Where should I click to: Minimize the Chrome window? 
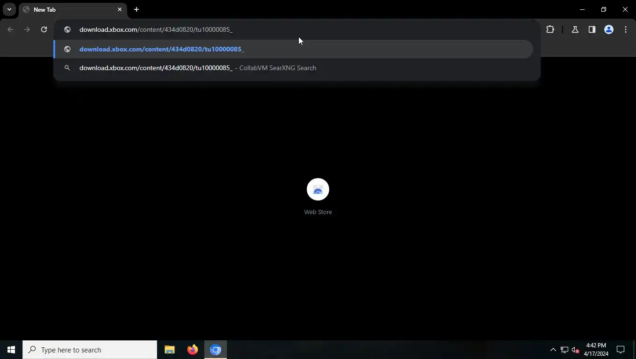coord(582,9)
